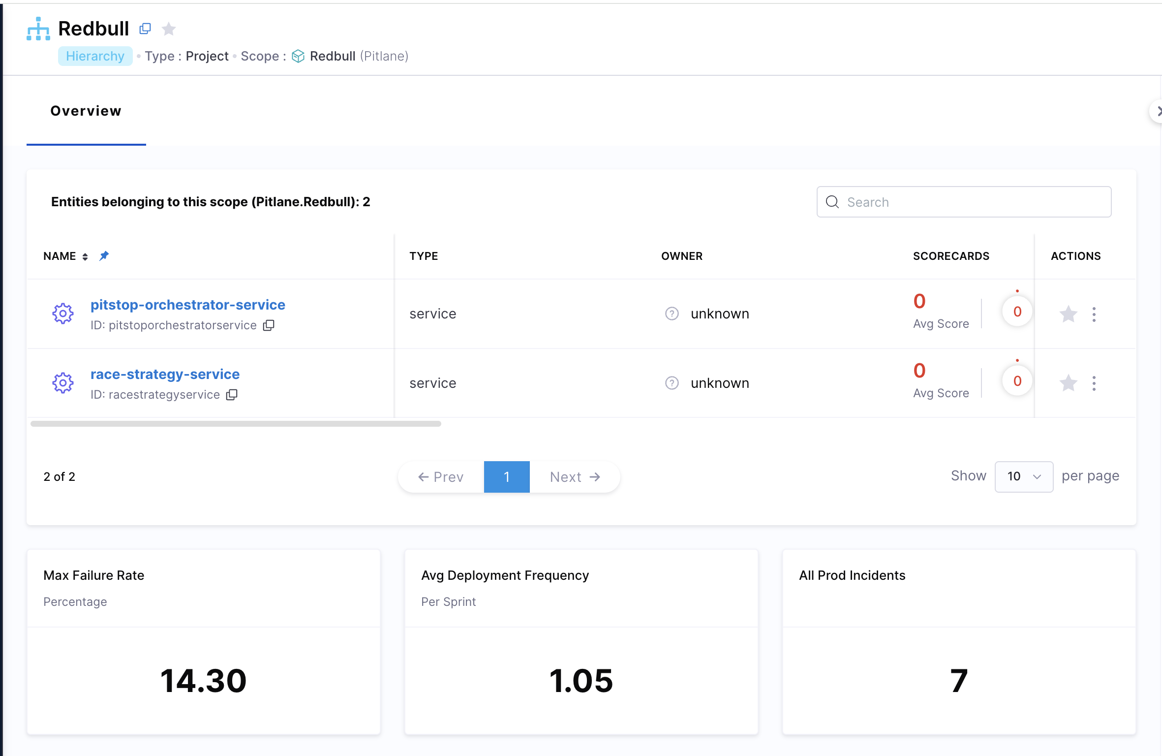Open the Redbull scope cube icon
Screen dimensions: 1162x756
298,56
